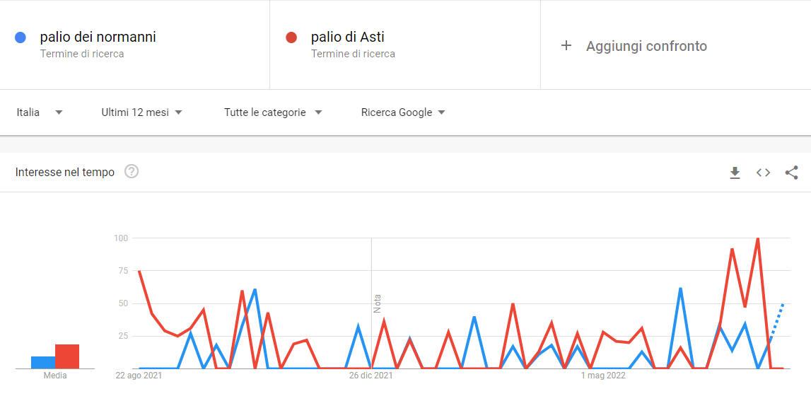Click the 26 dic 2021 axis label
The image size is (811, 401).
[371, 376]
